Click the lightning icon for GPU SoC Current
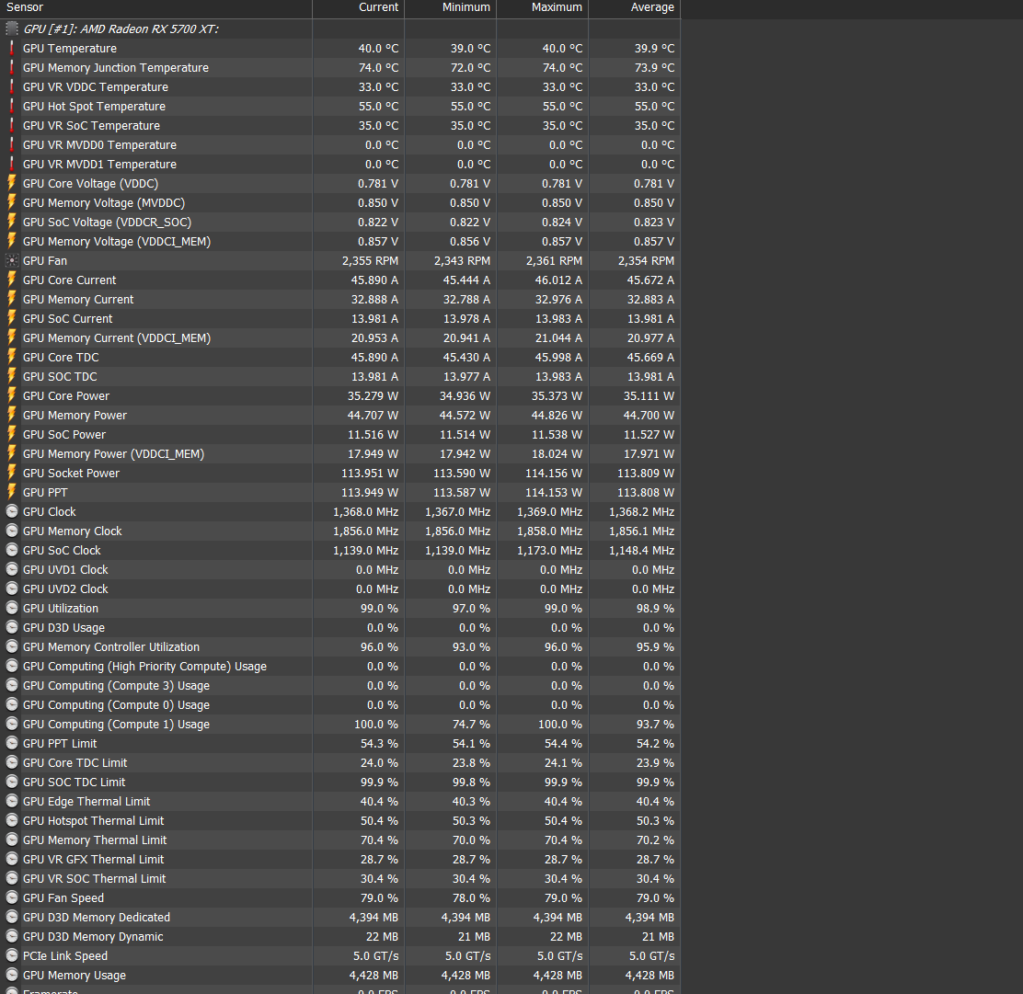The height and width of the screenshot is (994, 1023). [12, 318]
